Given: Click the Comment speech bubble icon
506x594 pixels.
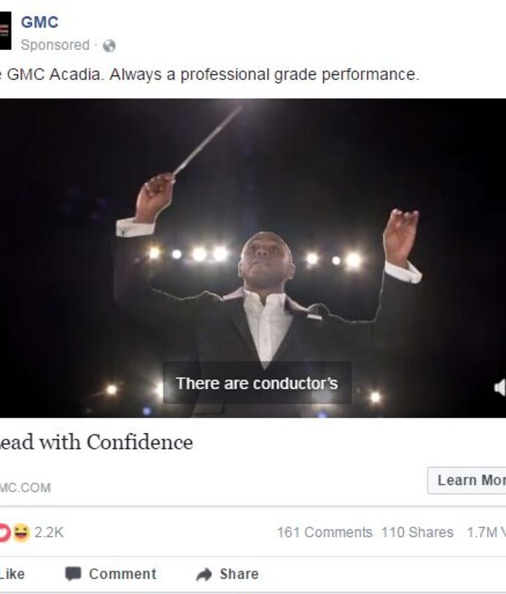Looking at the screenshot, I should [72, 574].
